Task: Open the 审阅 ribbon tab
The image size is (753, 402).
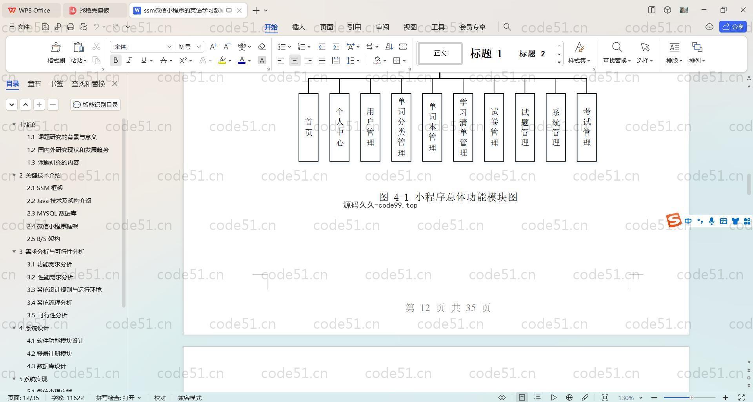Action: 382,27
